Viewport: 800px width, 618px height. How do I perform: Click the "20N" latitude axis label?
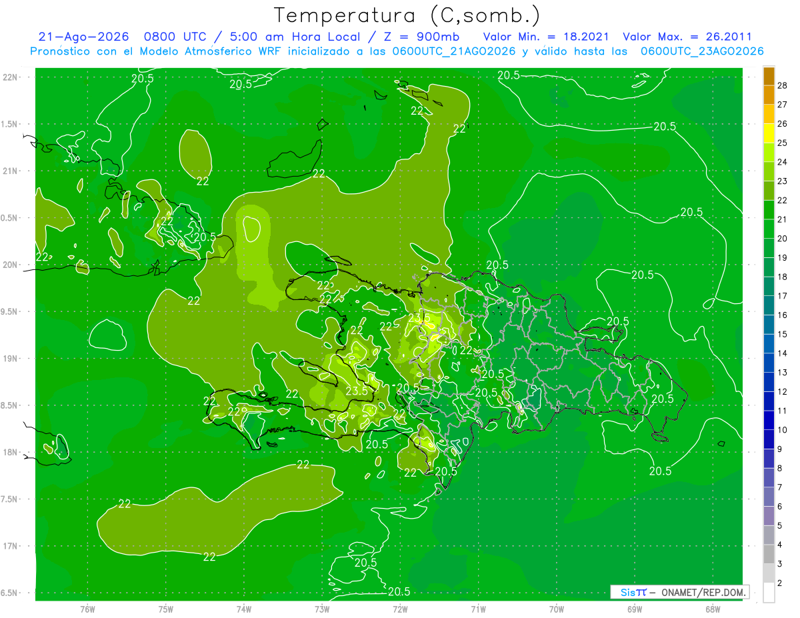(x=11, y=265)
